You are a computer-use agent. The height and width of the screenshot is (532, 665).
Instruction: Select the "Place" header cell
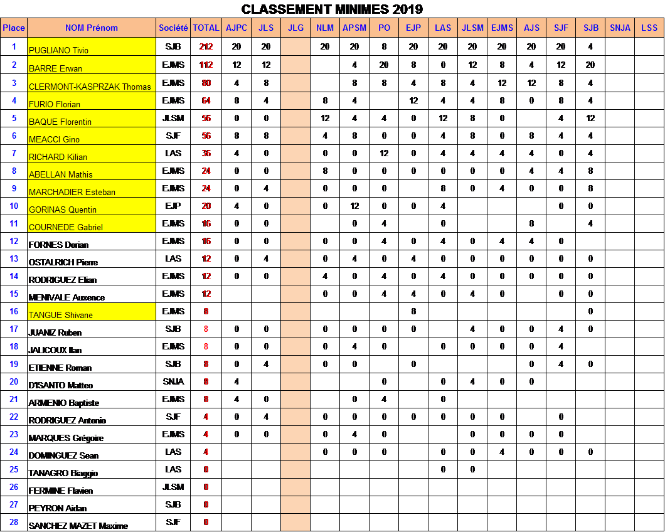tap(14, 28)
